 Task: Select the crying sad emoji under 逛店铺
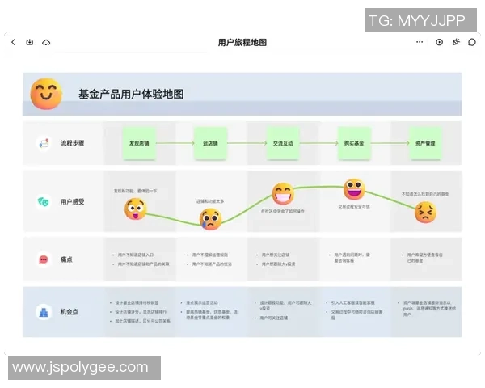pyautogui.click(x=211, y=219)
